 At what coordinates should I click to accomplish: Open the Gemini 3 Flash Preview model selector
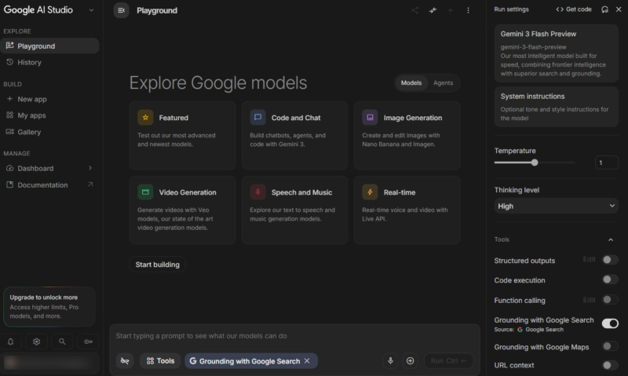557,53
